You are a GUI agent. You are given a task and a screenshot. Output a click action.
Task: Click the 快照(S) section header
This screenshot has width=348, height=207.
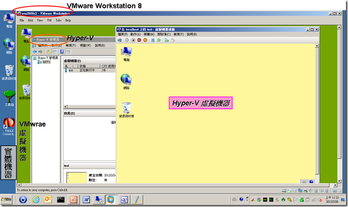89,114
